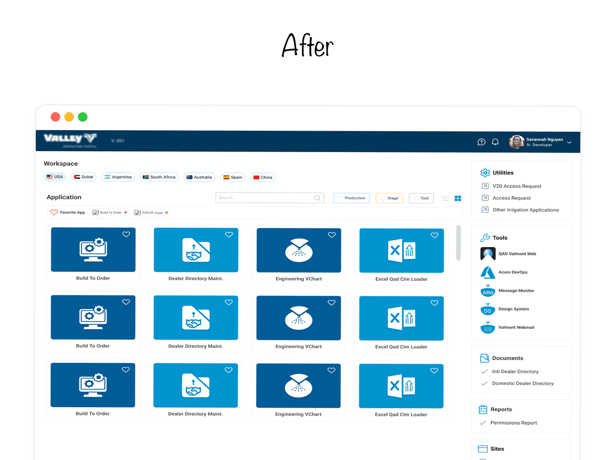Favorite top-row Dealer Directory Maint. heart
The width and height of the screenshot is (615, 460).
pyautogui.click(x=229, y=235)
